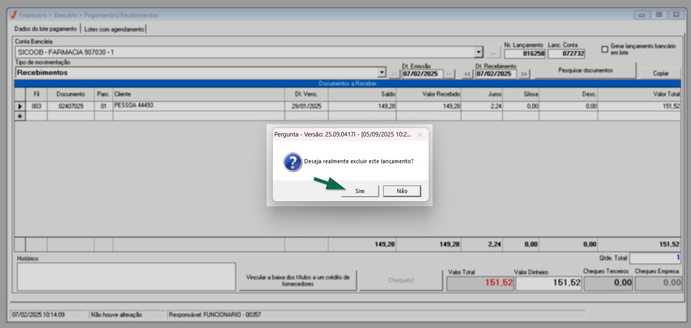Viewport: 691px width, 328px height.
Task: Switch to Dados do lote pagamento tab
Action: tap(45, 29)
